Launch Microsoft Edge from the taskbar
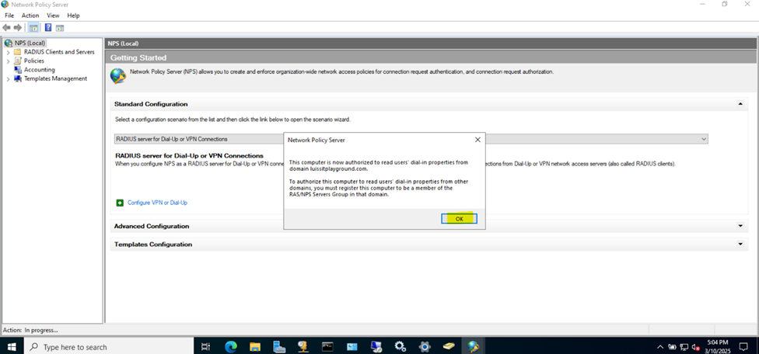Viewport: 759px width, 354px height. [231, 346]
